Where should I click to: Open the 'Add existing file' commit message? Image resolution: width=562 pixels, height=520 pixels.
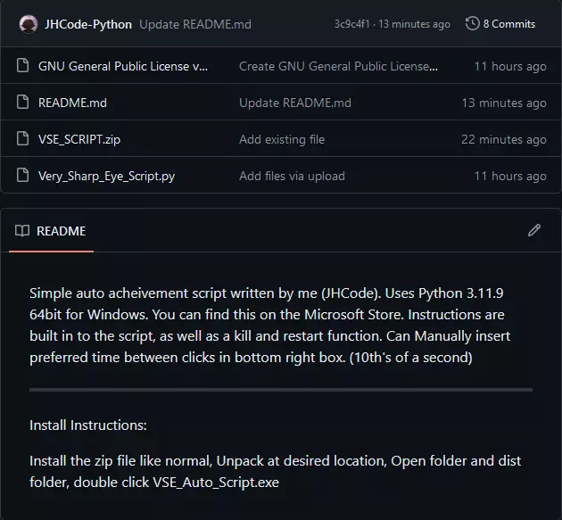coord(282,139)
